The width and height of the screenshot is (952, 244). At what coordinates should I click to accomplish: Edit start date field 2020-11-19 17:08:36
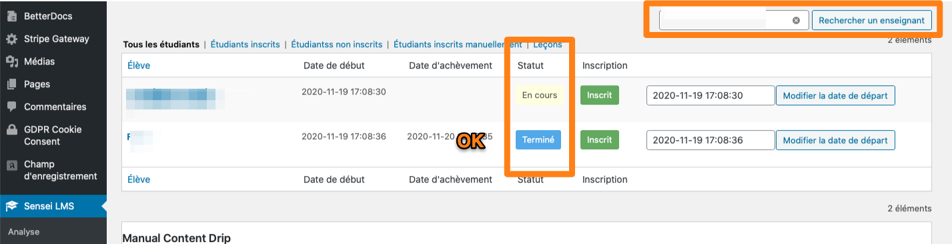(710, 140)
